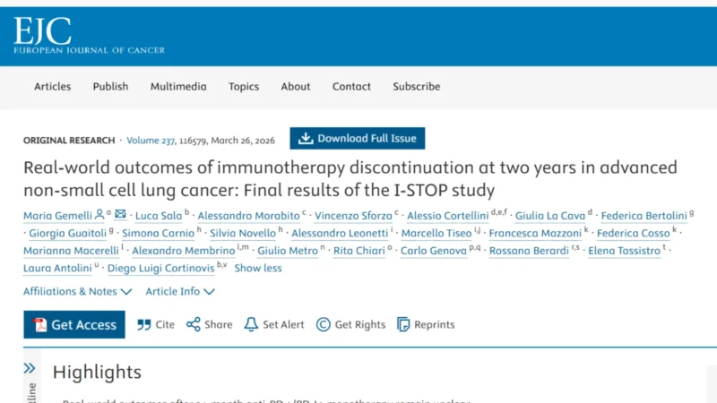Click the person icon next to Maria Gemelli
Viewport: 717px width, 403px height.
[x=99, y=214]
